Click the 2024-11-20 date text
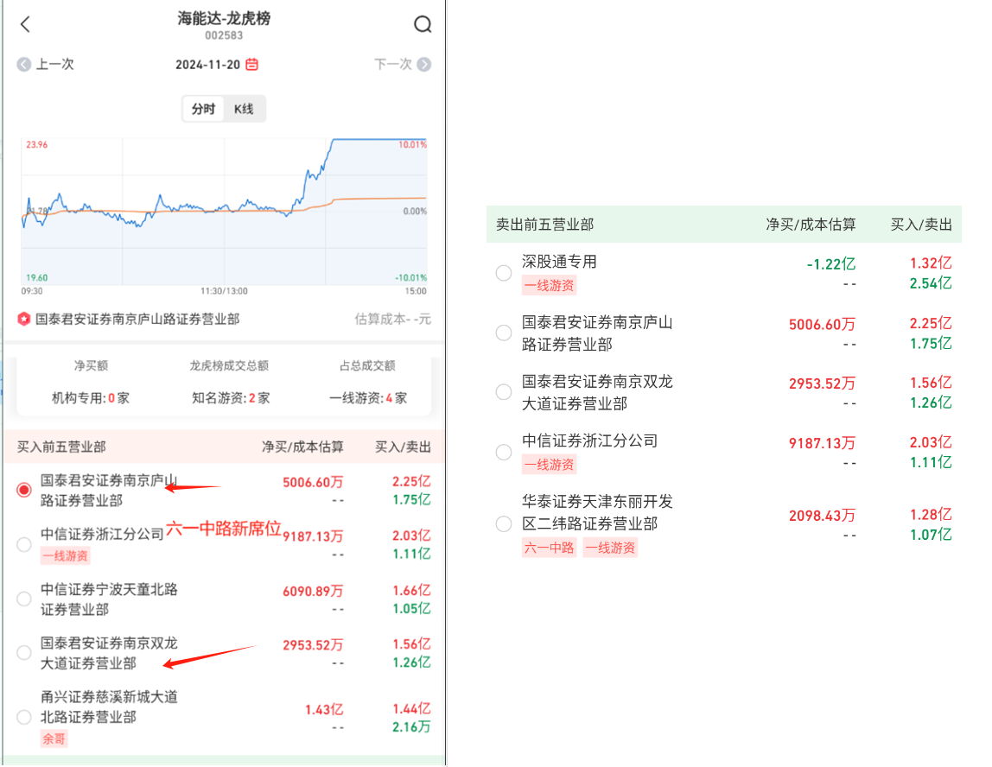This screenshot has width=992, height=767. coord(208,64)
